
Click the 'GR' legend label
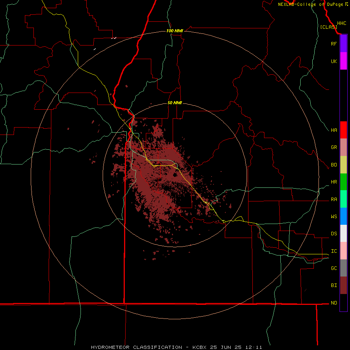pyautogui.click(x=334, y=147)
